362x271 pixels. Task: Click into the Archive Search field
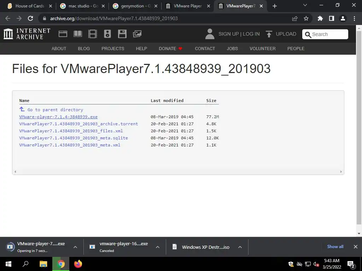[325, 34]
